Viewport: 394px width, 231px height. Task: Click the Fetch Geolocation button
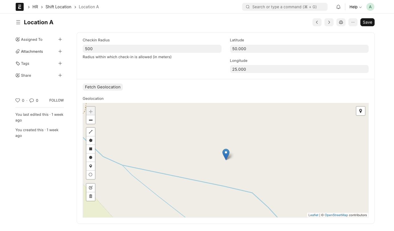pos(103,87)
